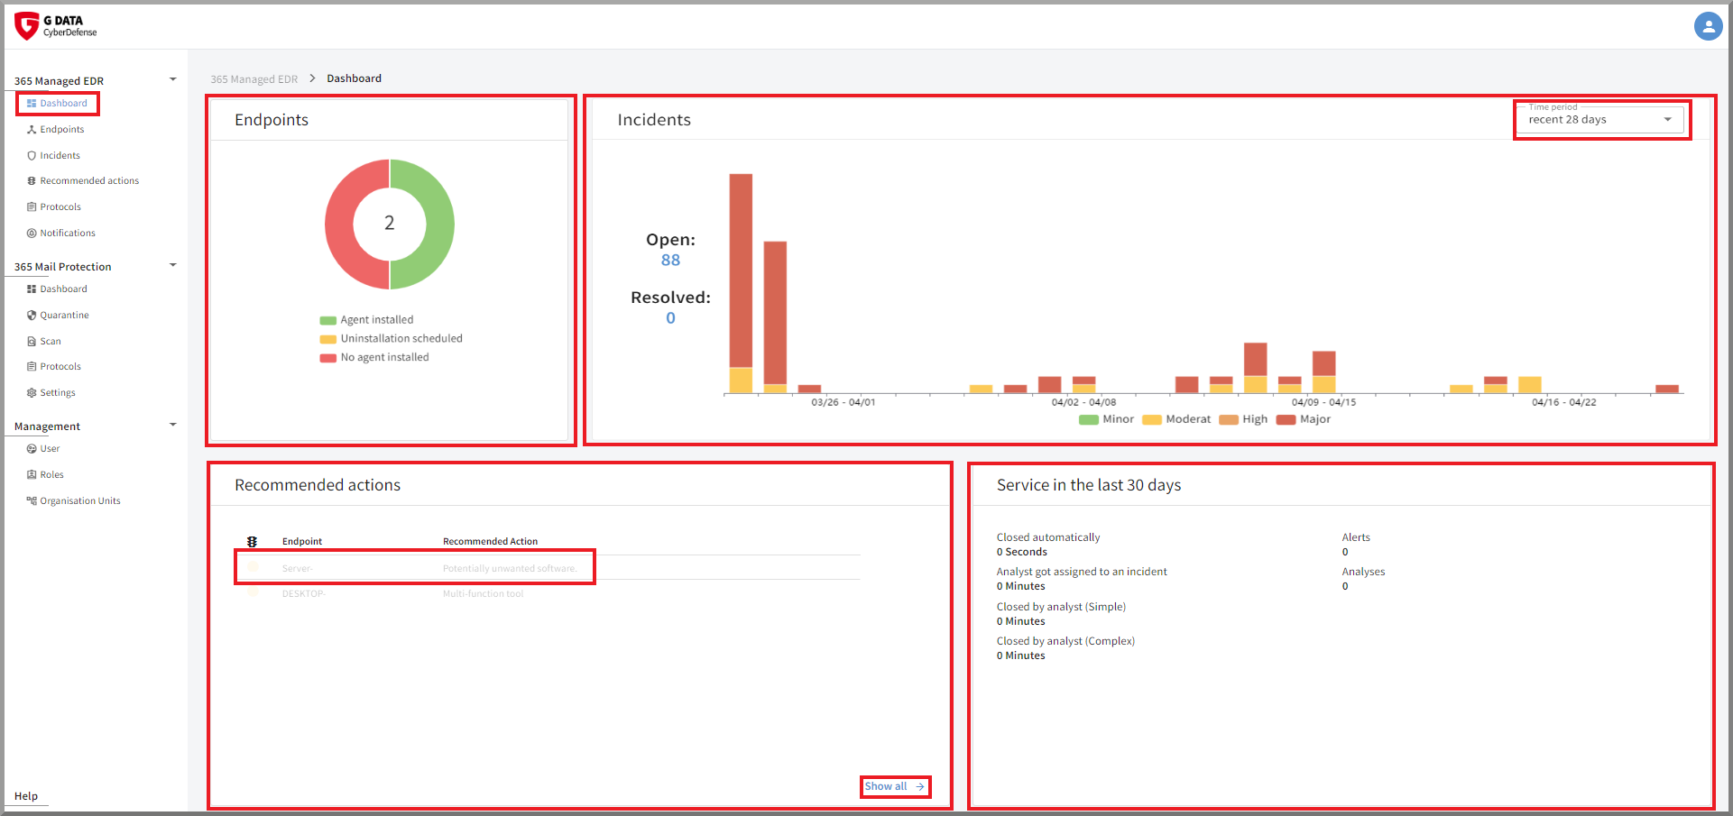Click the Analyses label in Service panel
This screenshot has width=1733, height=816.
pyautogui.click(x=1363, y=572)
